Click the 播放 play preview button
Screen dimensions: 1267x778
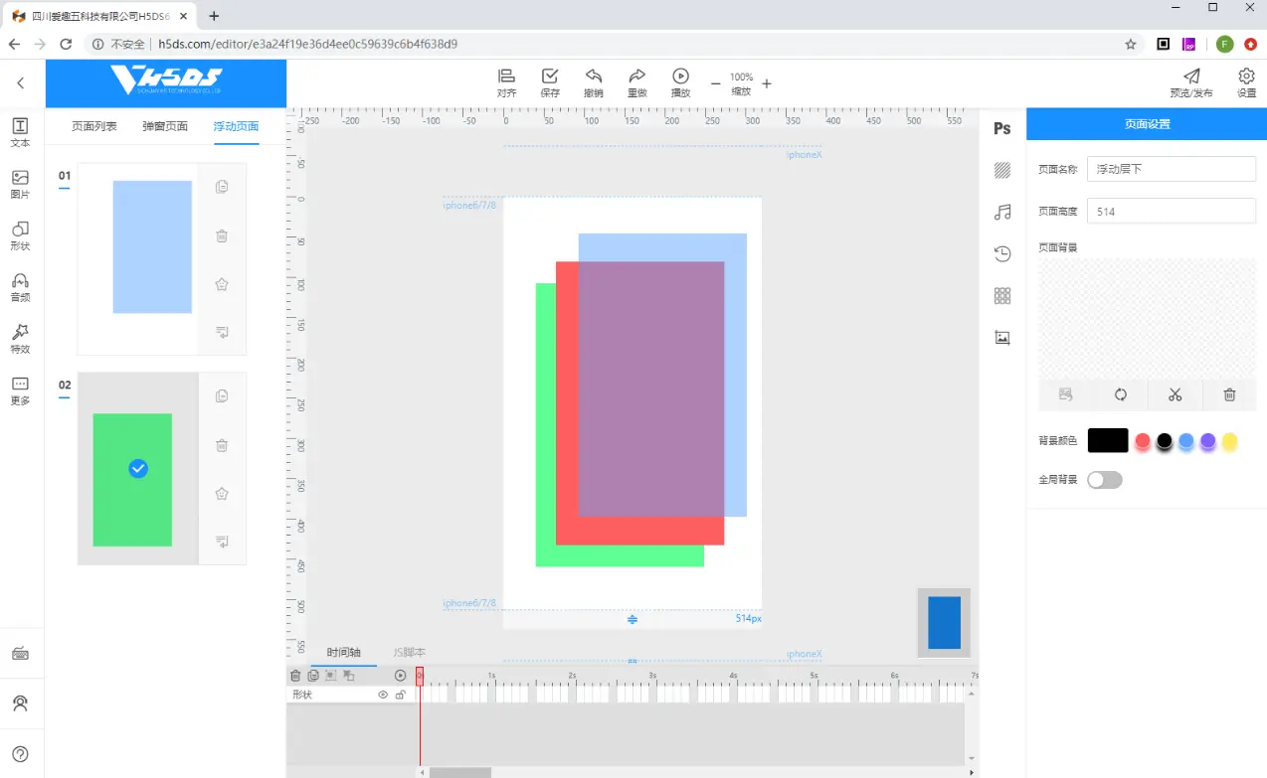680,83
